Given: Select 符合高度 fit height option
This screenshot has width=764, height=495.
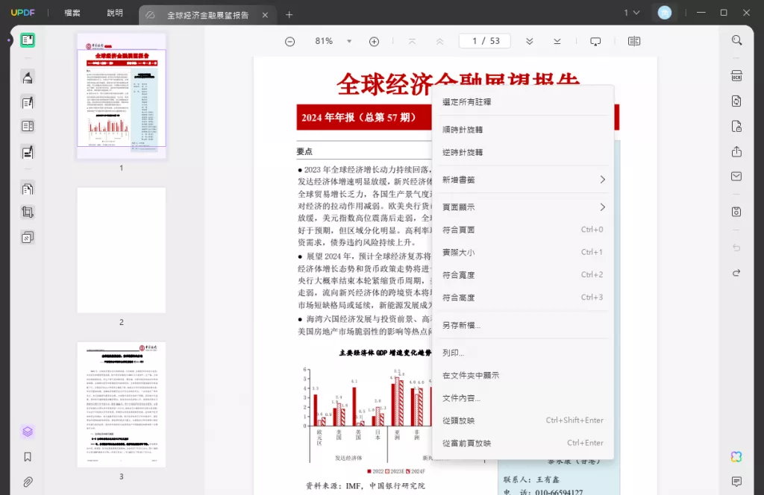Looking at the screenshot, I should pos(523,297).
